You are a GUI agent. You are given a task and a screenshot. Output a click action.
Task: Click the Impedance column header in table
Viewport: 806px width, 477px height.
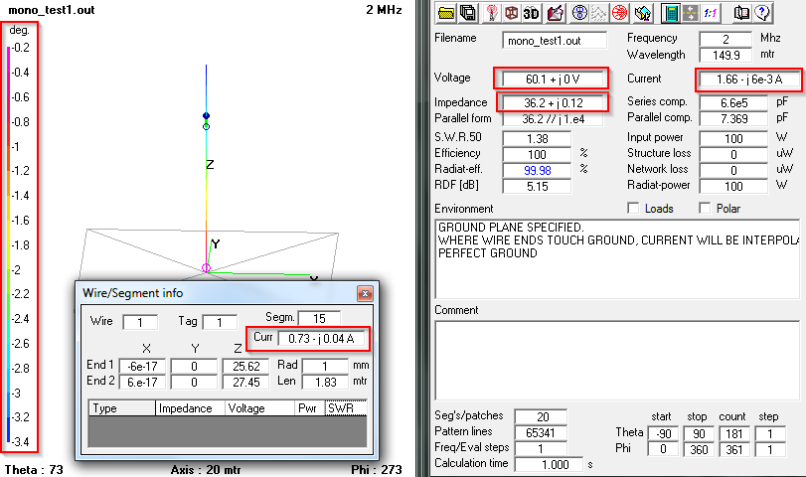[190, 408]
